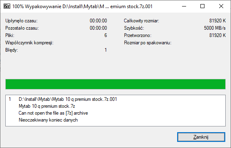
Task: Click the Pozostało czasu time value
Action: point(98,28)
